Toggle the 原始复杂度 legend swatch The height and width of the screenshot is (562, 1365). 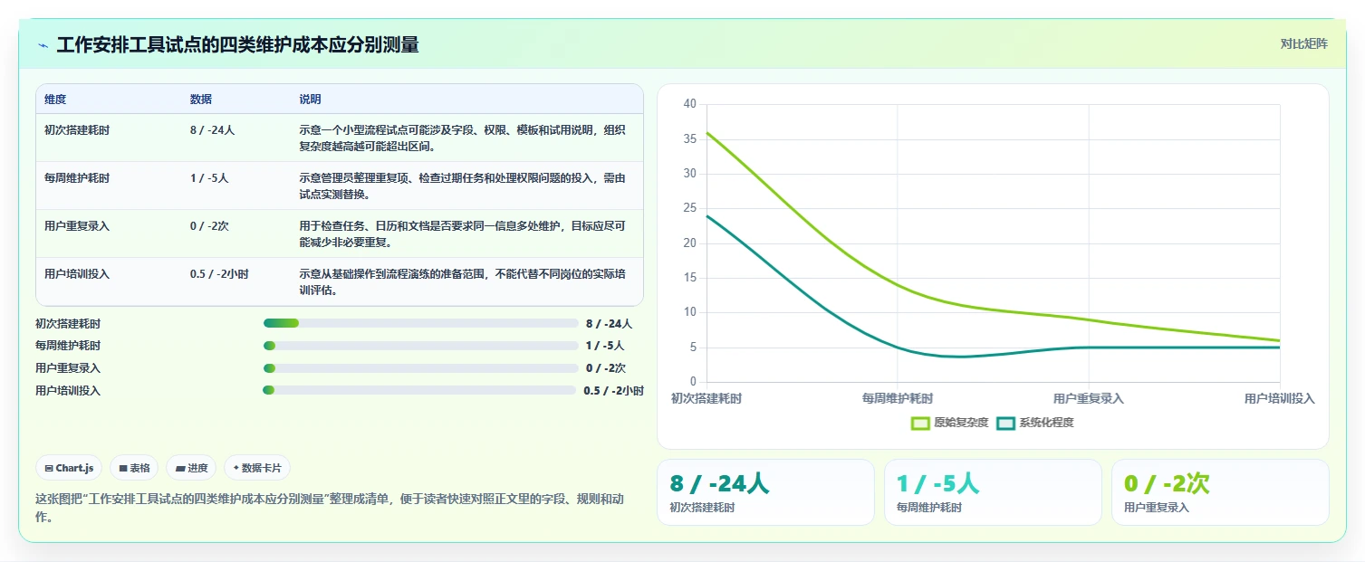920,423
